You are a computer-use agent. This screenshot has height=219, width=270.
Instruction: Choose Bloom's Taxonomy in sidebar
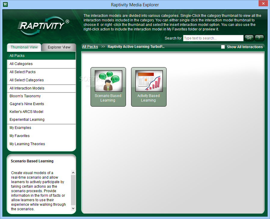point(41,96)
